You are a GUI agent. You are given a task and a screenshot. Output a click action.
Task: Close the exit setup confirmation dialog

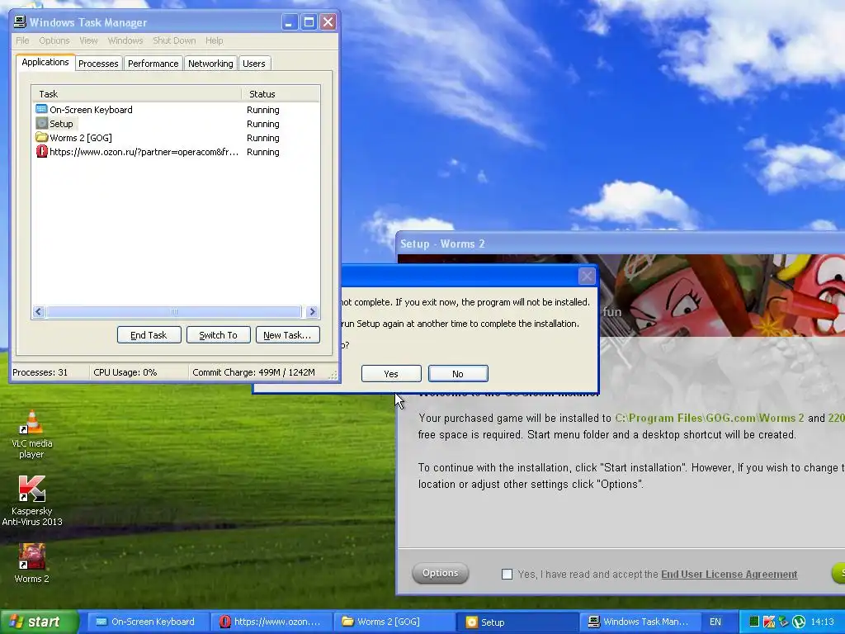tap(587, 276)
